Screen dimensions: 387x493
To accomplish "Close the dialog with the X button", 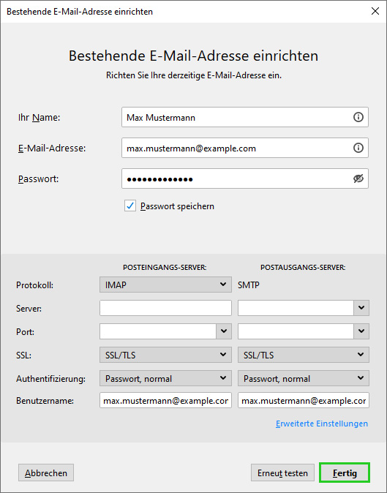I will tap(375, 11).
